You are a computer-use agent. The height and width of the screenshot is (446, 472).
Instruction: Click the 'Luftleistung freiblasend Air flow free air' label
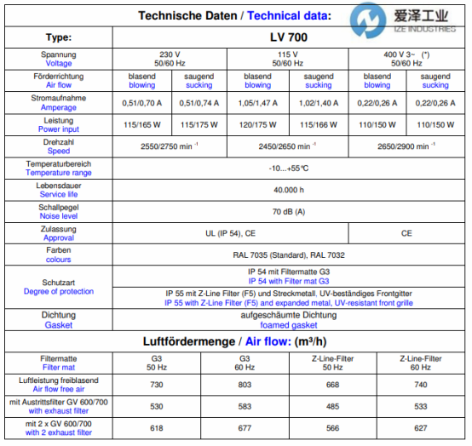59,385
